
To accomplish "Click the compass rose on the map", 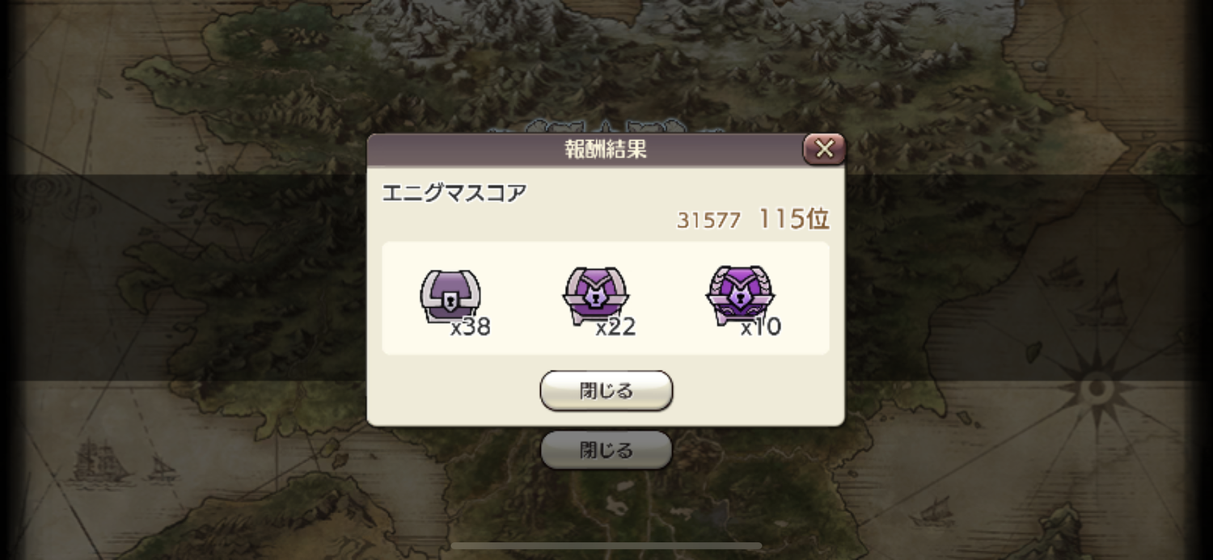I will click(x=1097, y=389).
